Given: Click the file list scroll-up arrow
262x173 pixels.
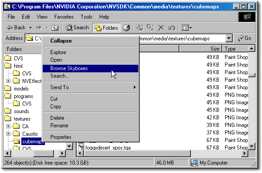Looking at the screenshot, I should coord(252,49).
